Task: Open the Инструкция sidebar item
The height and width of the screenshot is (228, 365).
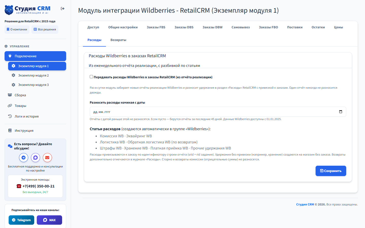Action: pos(35,130)
